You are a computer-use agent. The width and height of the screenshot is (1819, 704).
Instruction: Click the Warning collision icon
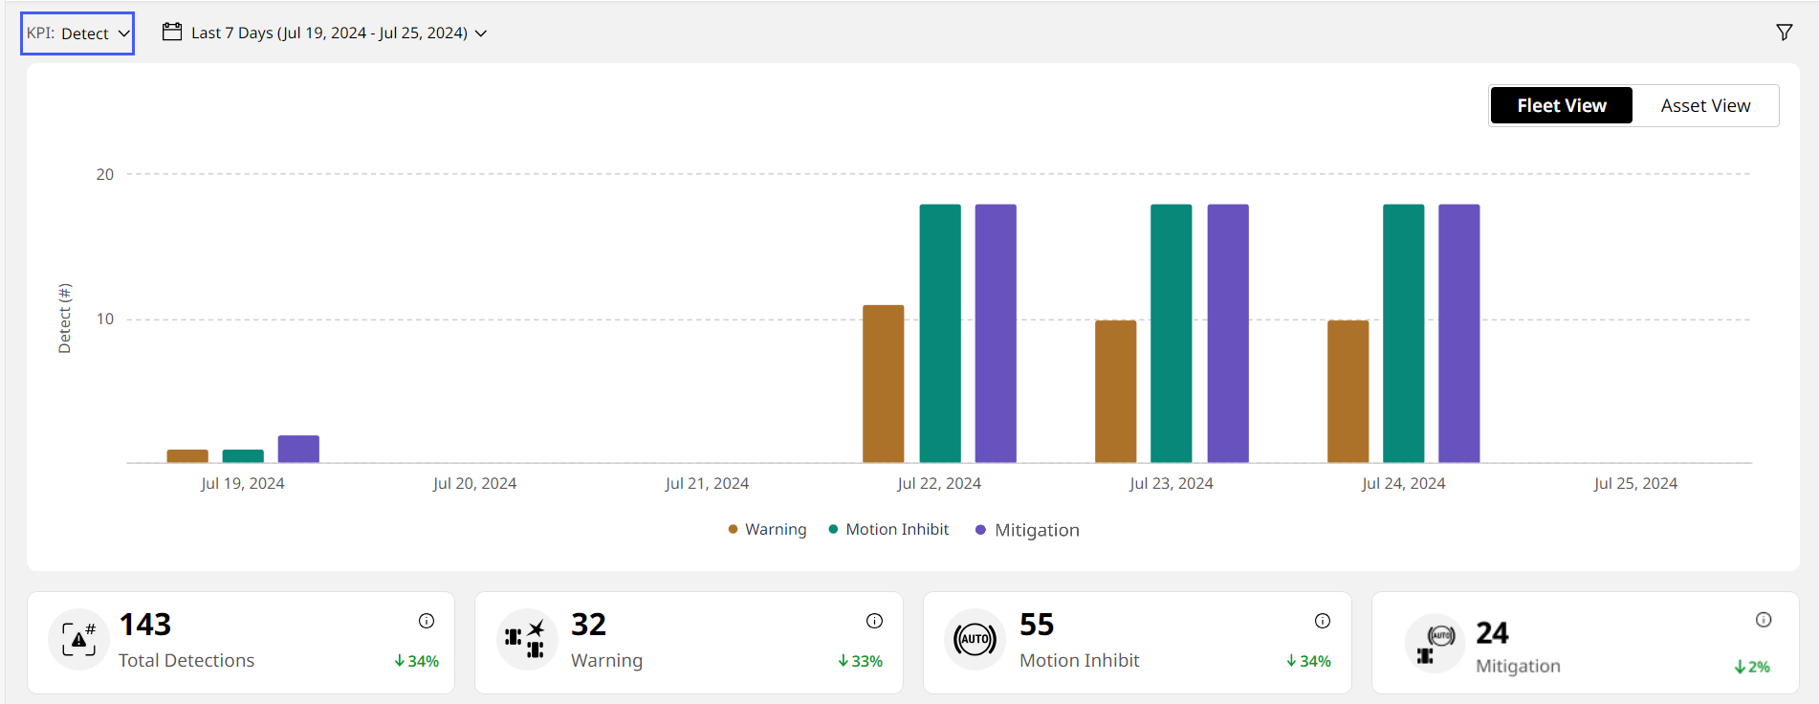coord(526,639)
